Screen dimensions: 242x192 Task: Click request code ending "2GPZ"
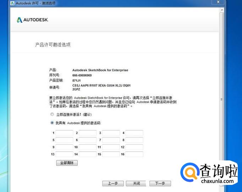coord(76,89)
